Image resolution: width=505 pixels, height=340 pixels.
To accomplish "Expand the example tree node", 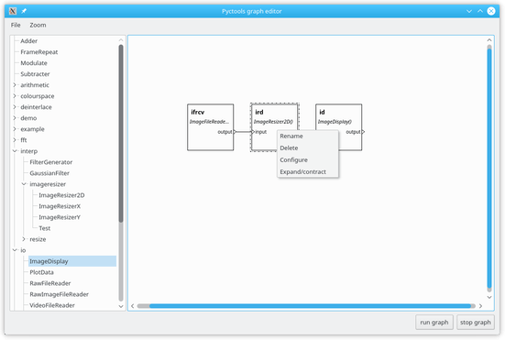I will coord(15,129).
